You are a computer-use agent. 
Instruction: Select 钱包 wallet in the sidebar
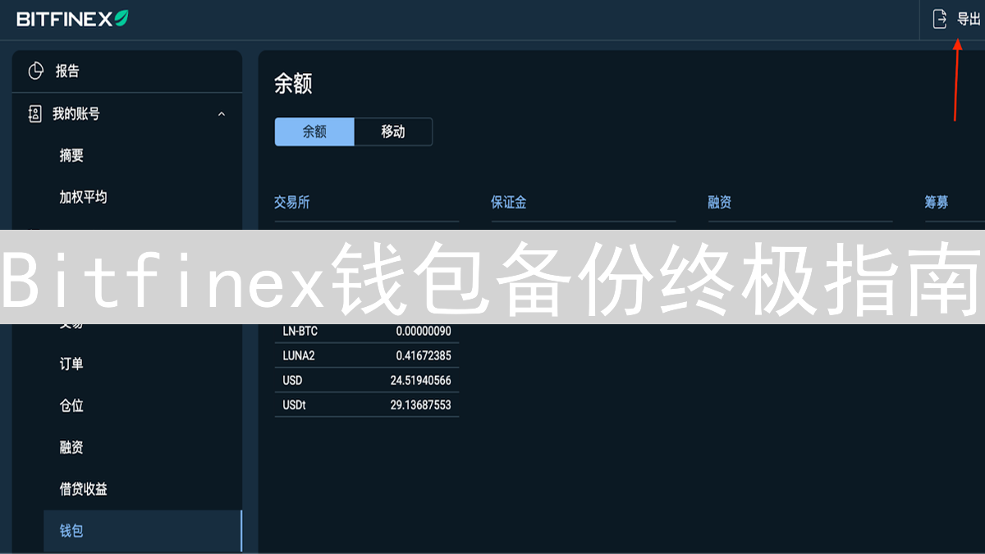click(x=143, y=531)
